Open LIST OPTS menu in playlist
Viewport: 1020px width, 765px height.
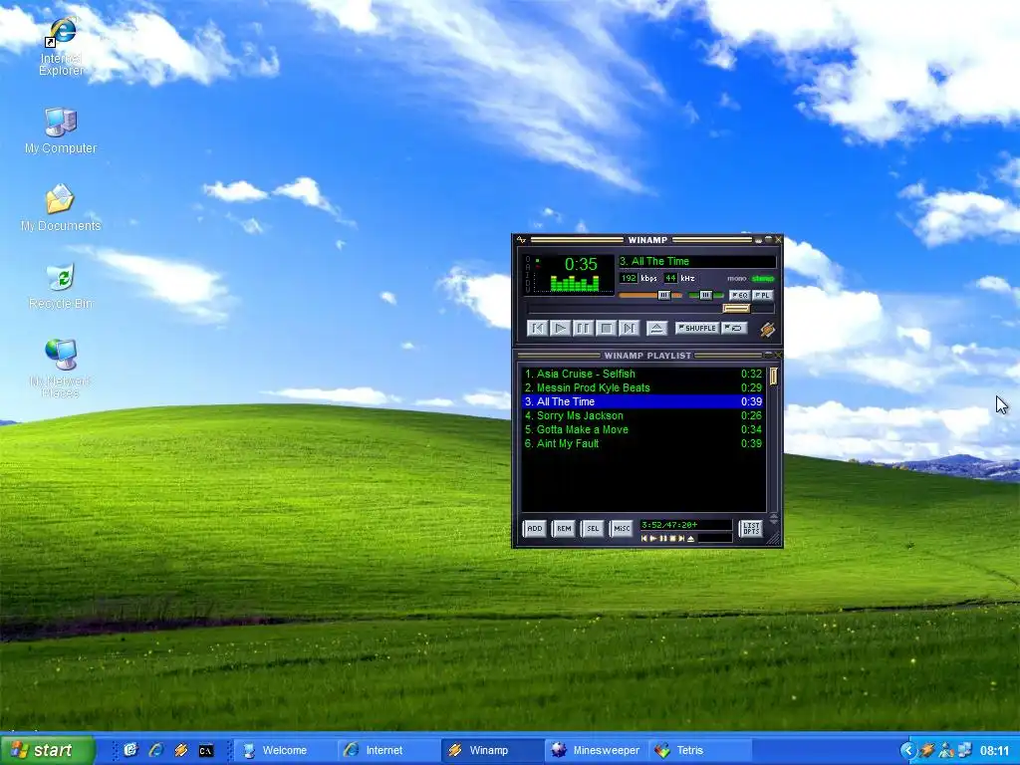pyautogui.click(x=751, y=528)
